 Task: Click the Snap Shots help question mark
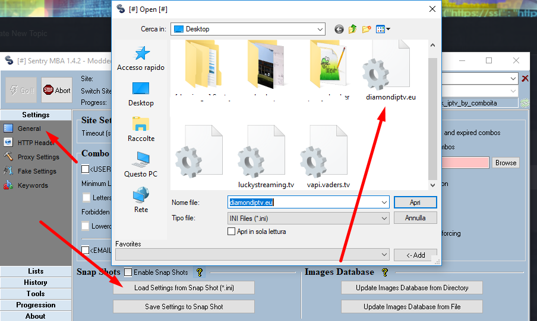point(200,272)
